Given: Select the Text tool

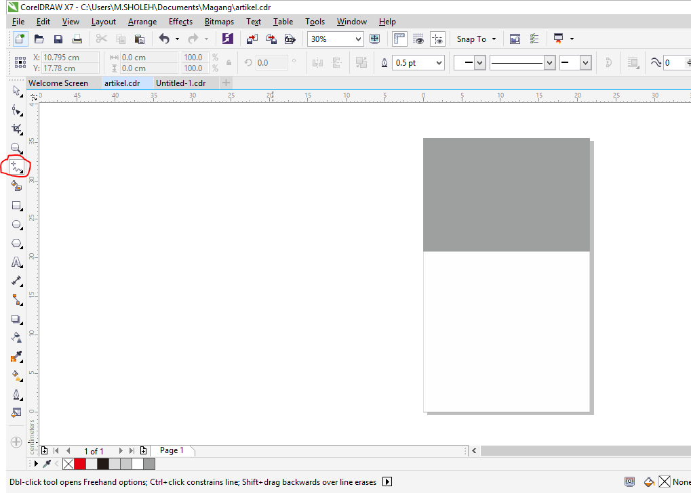Looking at the screenshot, I should (16, 262).
